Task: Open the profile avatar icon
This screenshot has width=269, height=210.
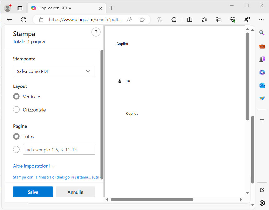Action: [x=8, y=8]
